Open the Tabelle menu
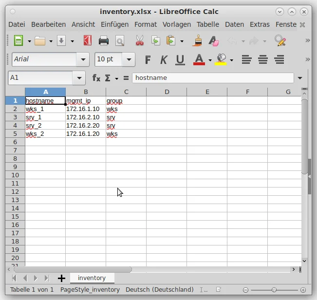The image size is (317, 300). [208, 24]
